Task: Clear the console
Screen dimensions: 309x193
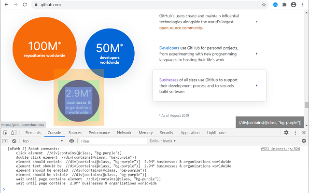Action: pyautogui.click(x=14, y=141)
